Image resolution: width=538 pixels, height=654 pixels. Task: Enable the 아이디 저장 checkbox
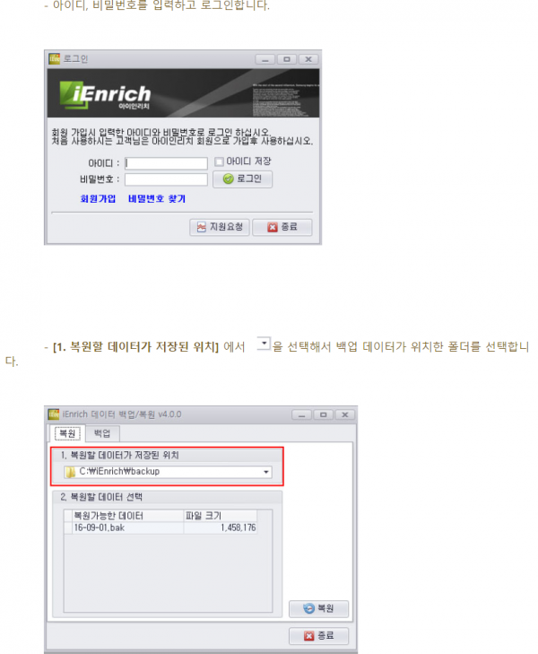[219, 161]
